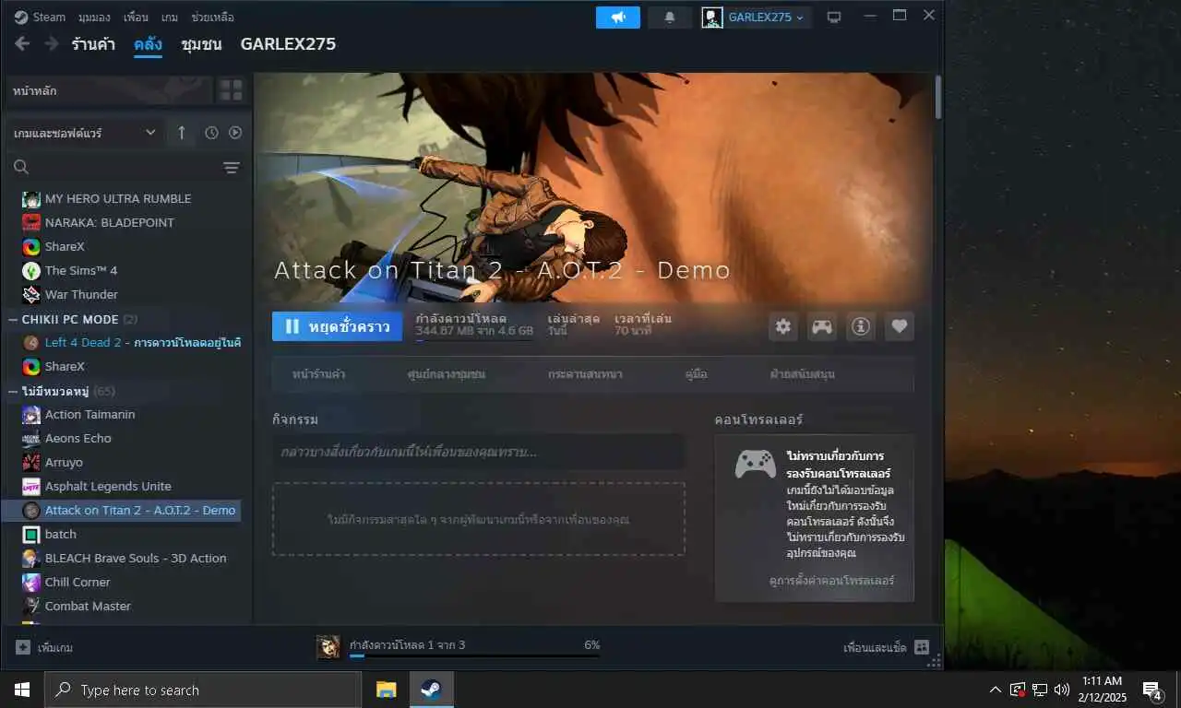Go back with the left arrow

point(22,43)
